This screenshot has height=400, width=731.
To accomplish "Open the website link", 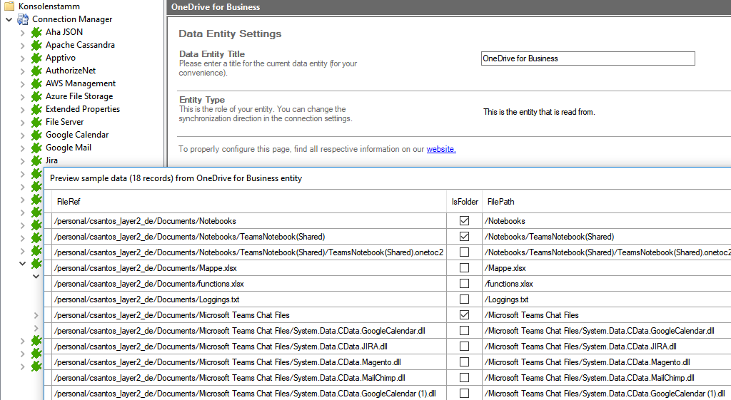I will [440, 149].
